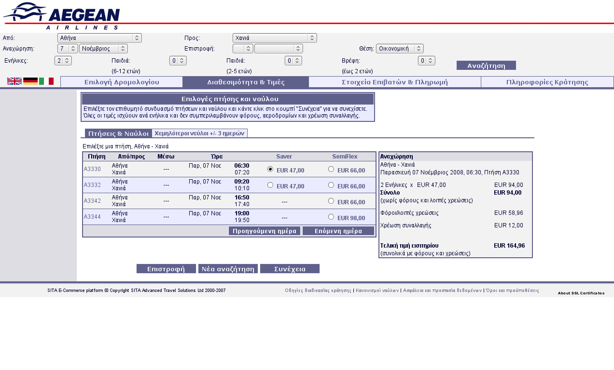Select Saver EUR 47,00 for flight A3330
The width and height of the screenshot is (614, 370).
coord(270,169)
